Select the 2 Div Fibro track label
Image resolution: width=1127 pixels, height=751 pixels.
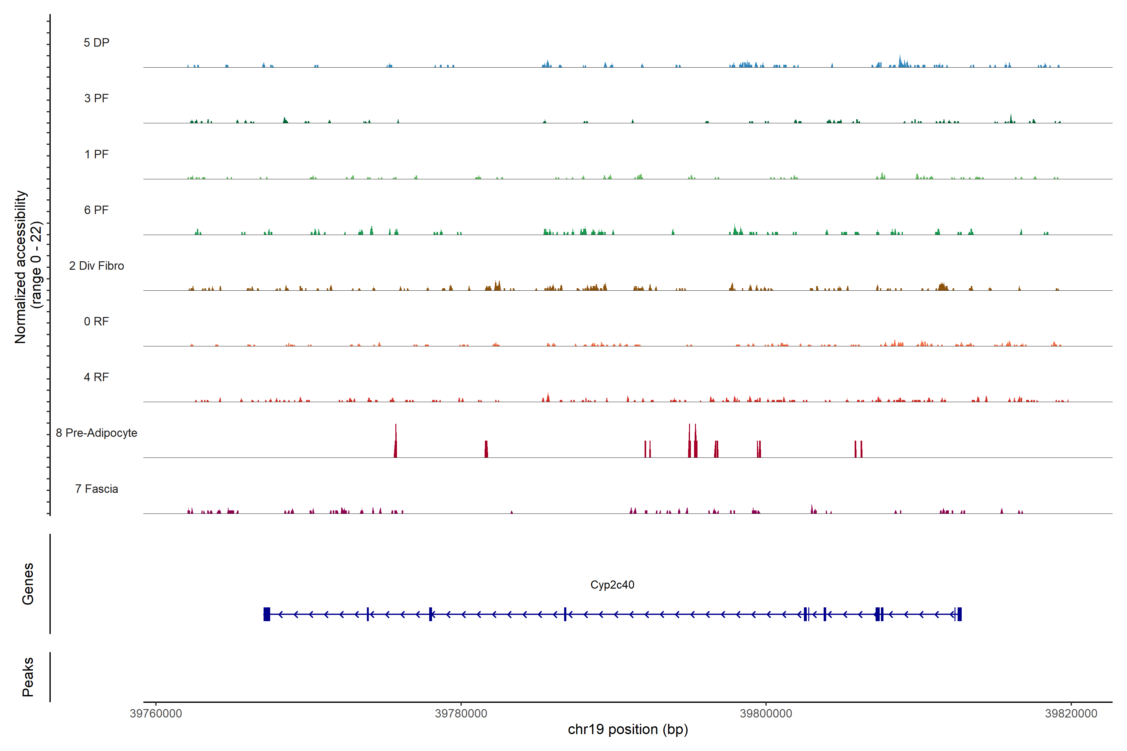tap(96, 266)
